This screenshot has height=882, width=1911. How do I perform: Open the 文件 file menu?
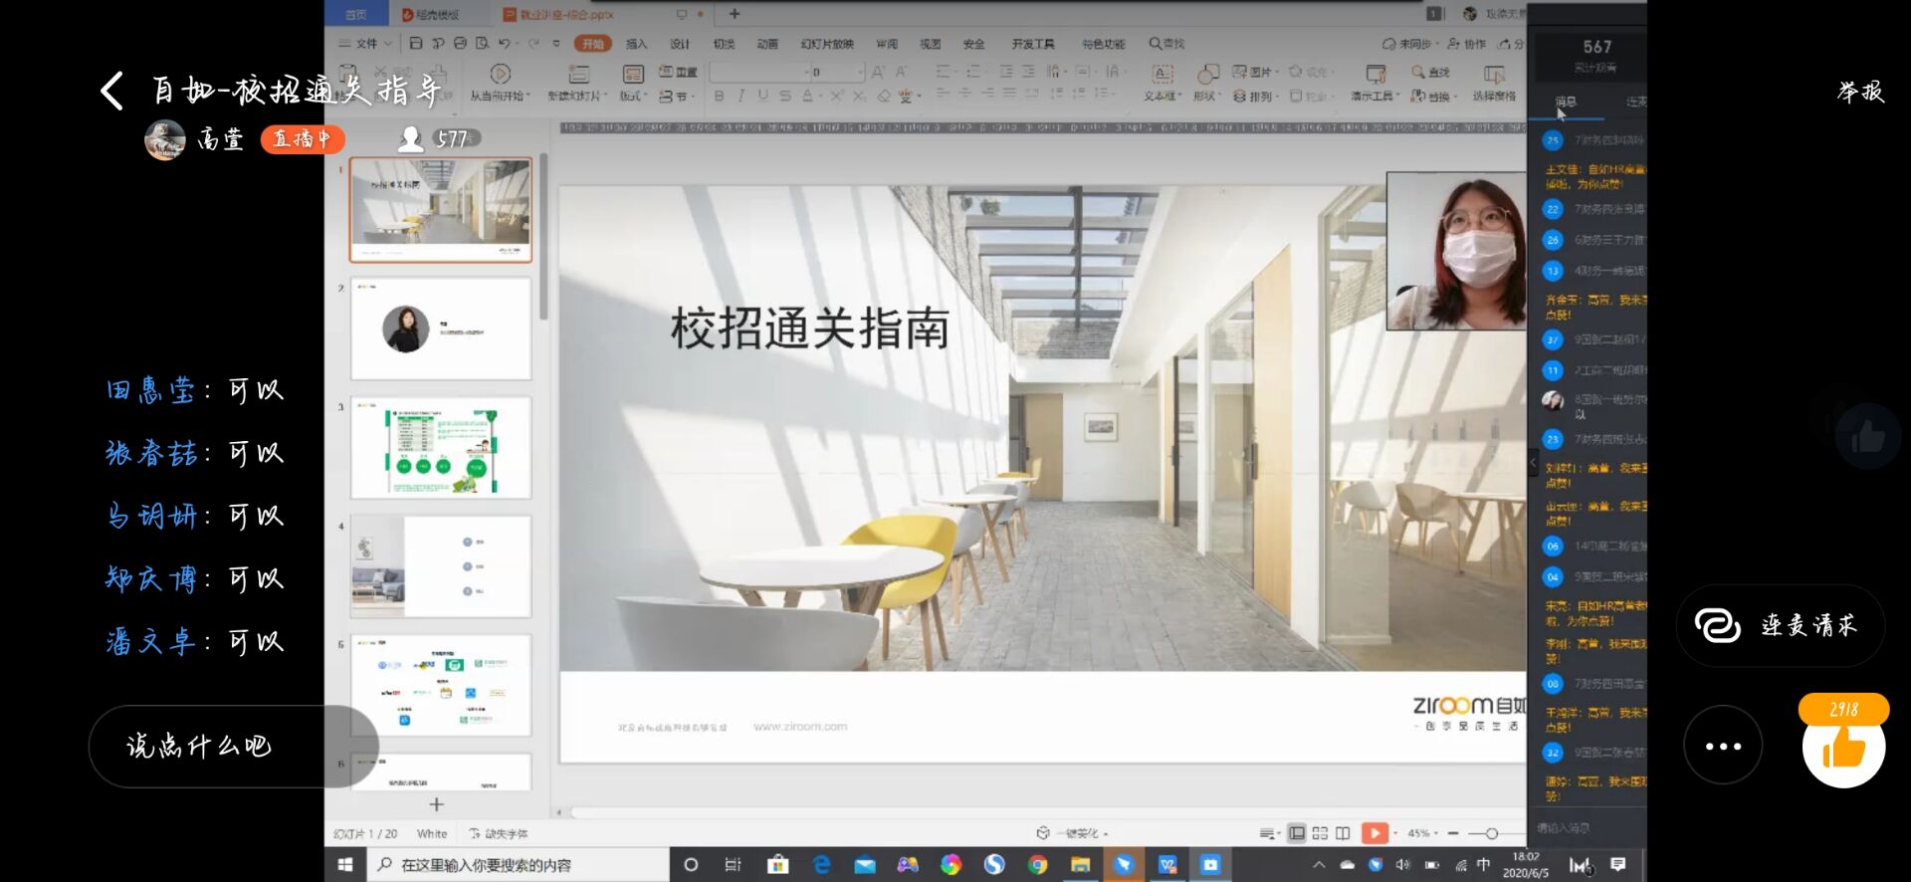click(364, 44)
